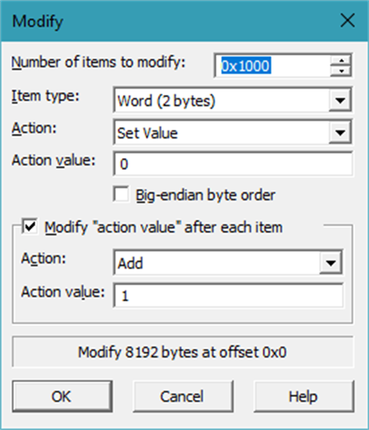The height and width of the screenshot is (430, 369).
Task: Click the spinner down arrow for item count
Action: click(341, 70)
